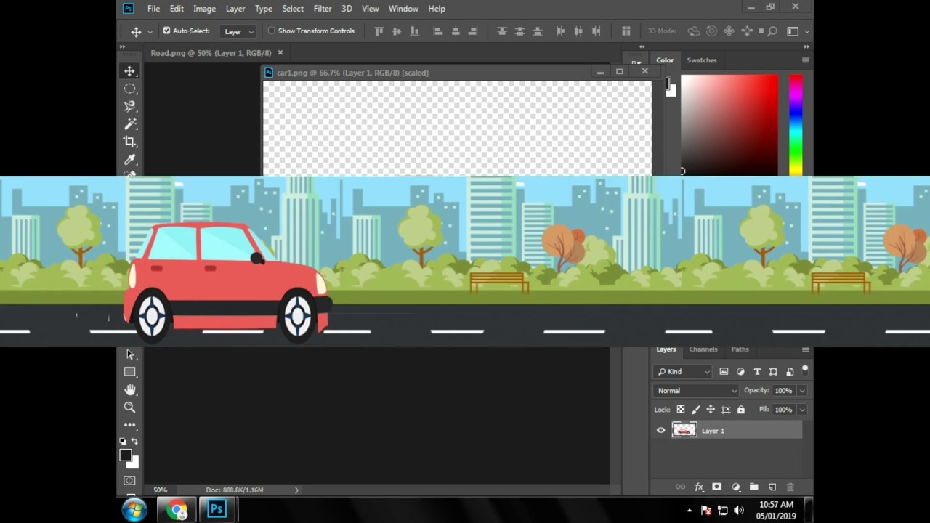This screenshot has height=523, width=930.
Task: Click the Auto-Align Layers icon
Action: (626, 31)
